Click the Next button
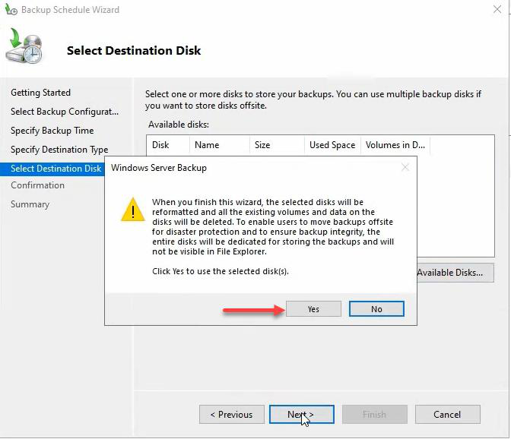 tap(301, 414)
